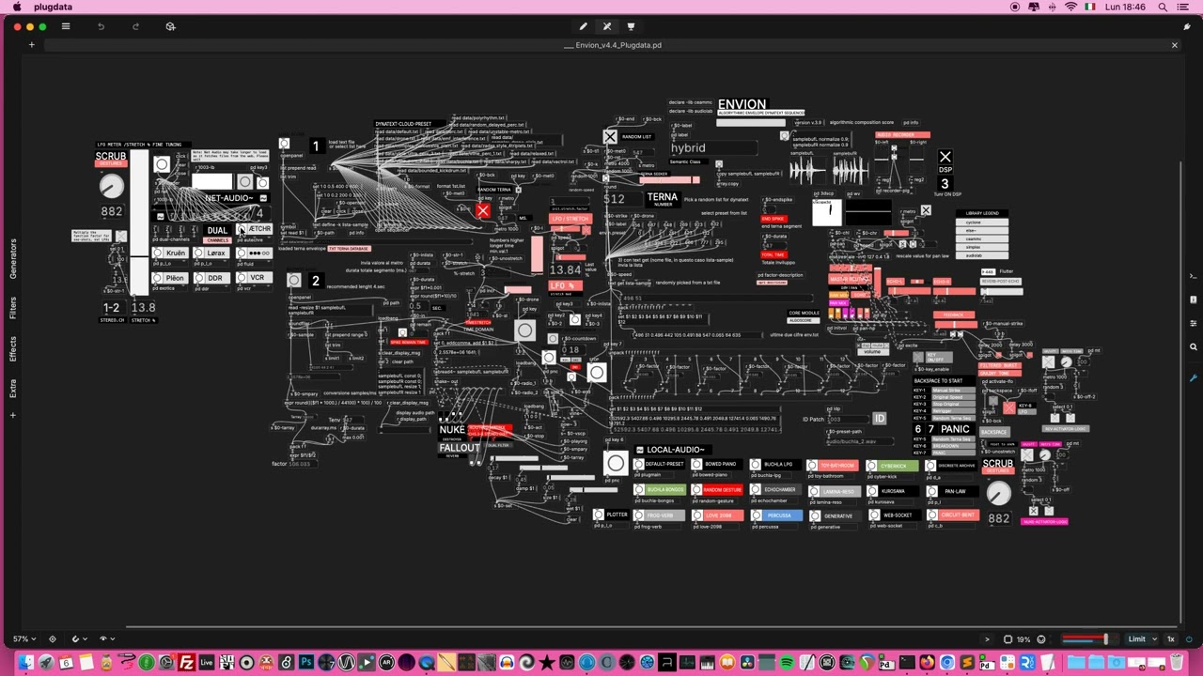Open the Filters palette tab
Screen dimensions: 1203x676
point(13,308)
